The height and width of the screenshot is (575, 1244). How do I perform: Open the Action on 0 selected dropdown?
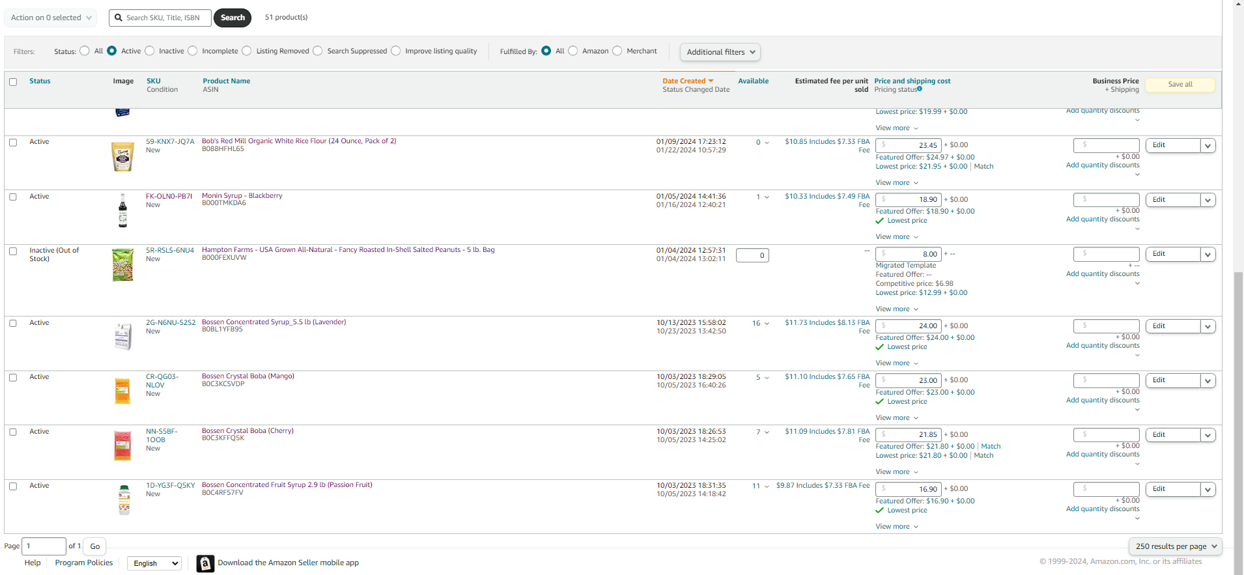(x=51, y=18)
